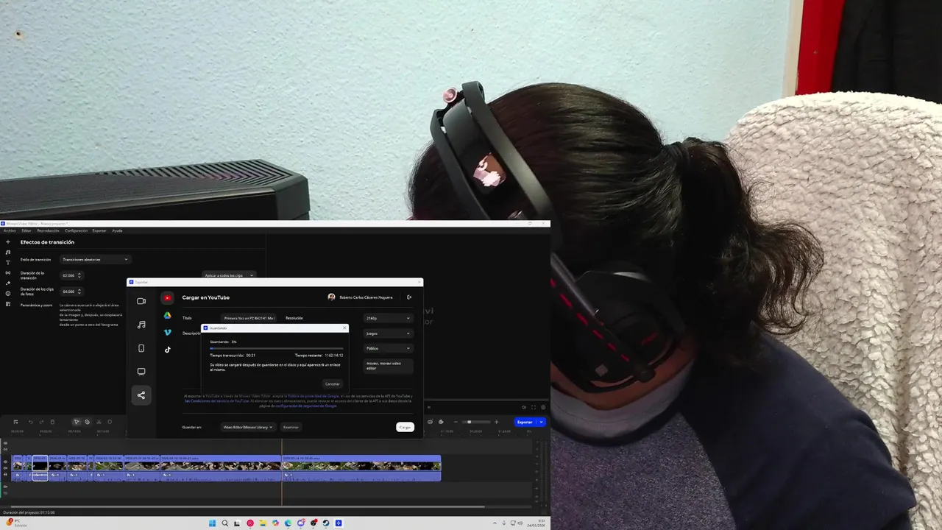942x530 pixels.
Task: Open the Titles (T) sidebar tab
Action: 8,263
